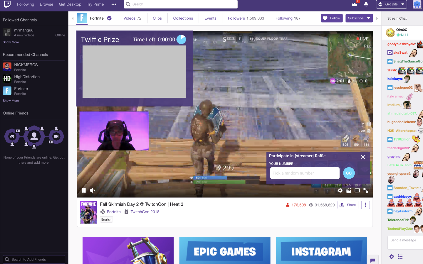Click the right arrow collapsing chat
The width and height of the screenshot is (423, 264).
(x=377, y=18)
